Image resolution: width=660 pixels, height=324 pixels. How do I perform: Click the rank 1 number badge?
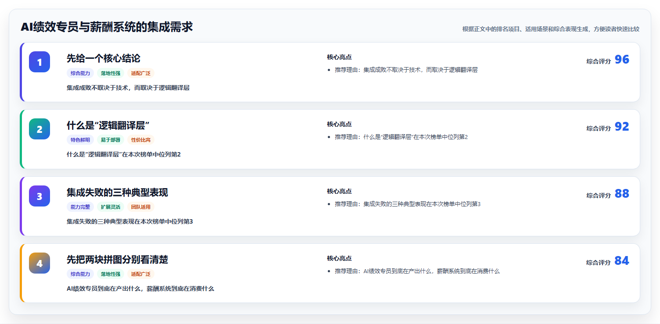pos(39,62)
